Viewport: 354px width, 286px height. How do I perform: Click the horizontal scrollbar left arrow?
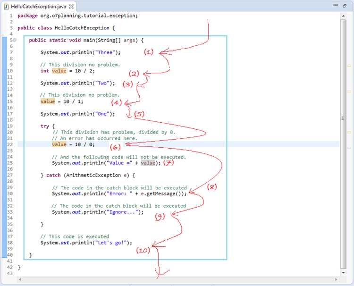20,279
